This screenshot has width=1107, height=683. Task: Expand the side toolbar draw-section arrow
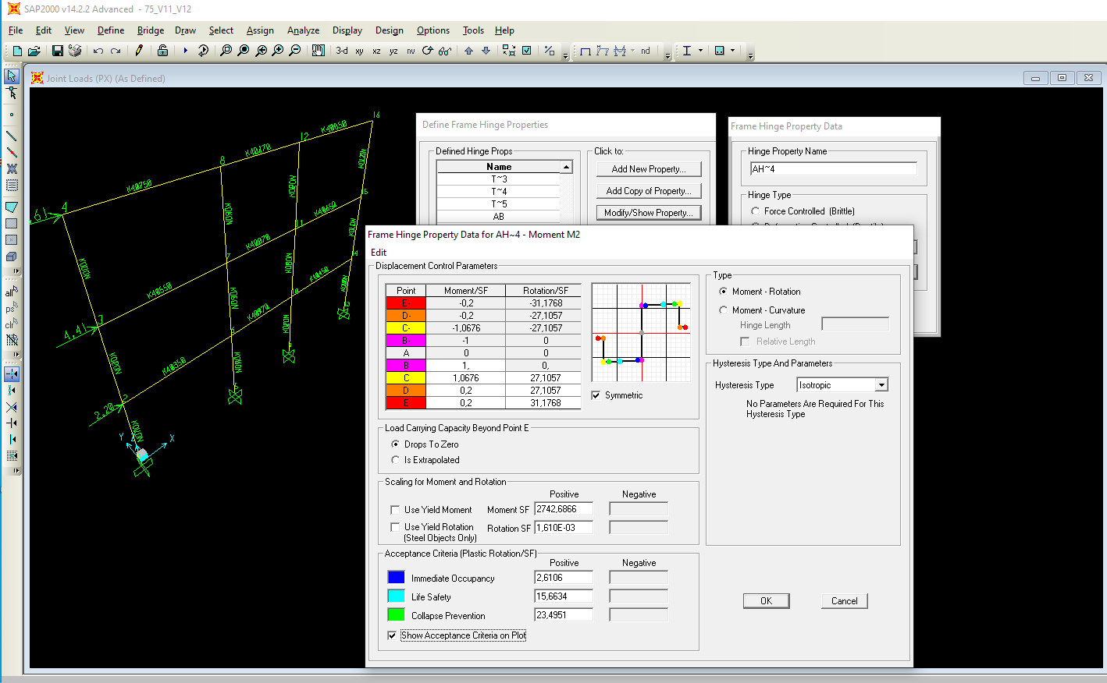[x=16, y=271]
